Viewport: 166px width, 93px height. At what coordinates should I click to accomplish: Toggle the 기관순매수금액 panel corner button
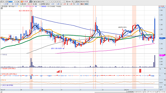[x=165, y=68]
